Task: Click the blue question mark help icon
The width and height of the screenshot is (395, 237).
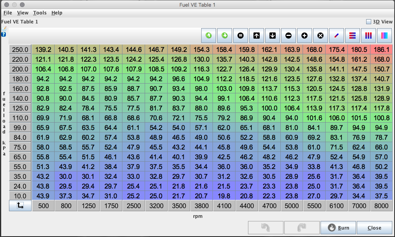Action: [x=4, y=34]
